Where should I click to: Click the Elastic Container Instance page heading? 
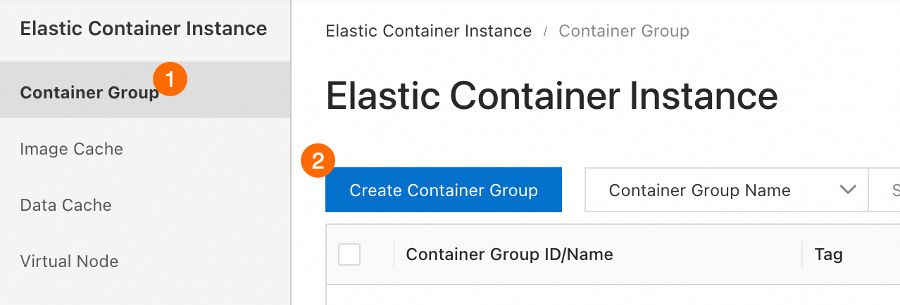click(551, 95)
